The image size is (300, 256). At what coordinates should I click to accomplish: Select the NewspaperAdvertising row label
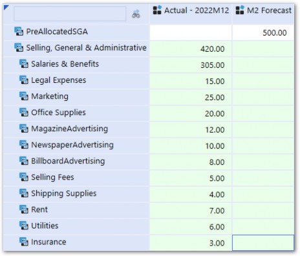(x=72, y=145)
